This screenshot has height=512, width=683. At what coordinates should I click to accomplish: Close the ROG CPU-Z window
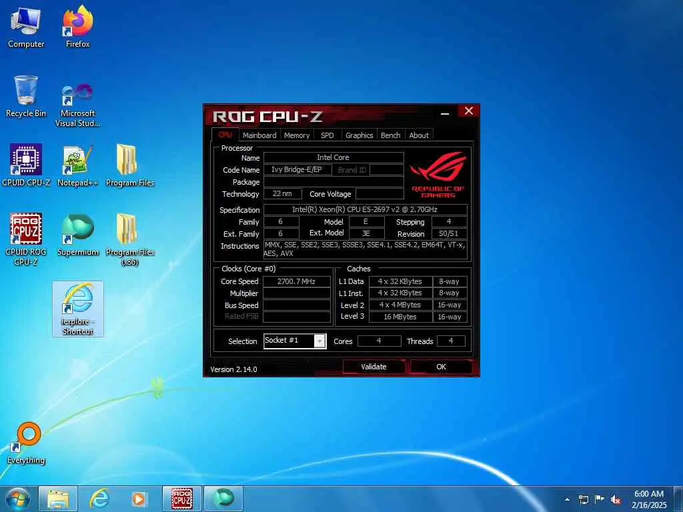tap(469, 111)
